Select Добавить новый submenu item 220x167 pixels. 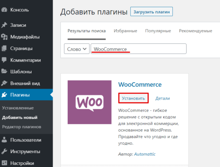[20, 117]
